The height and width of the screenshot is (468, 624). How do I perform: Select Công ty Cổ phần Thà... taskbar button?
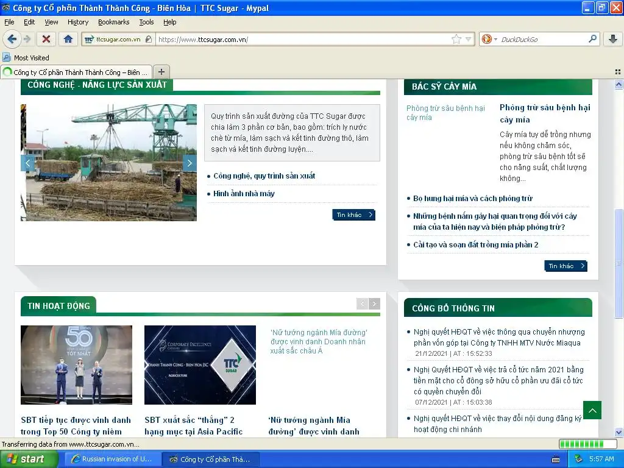(x=210, y=459)
